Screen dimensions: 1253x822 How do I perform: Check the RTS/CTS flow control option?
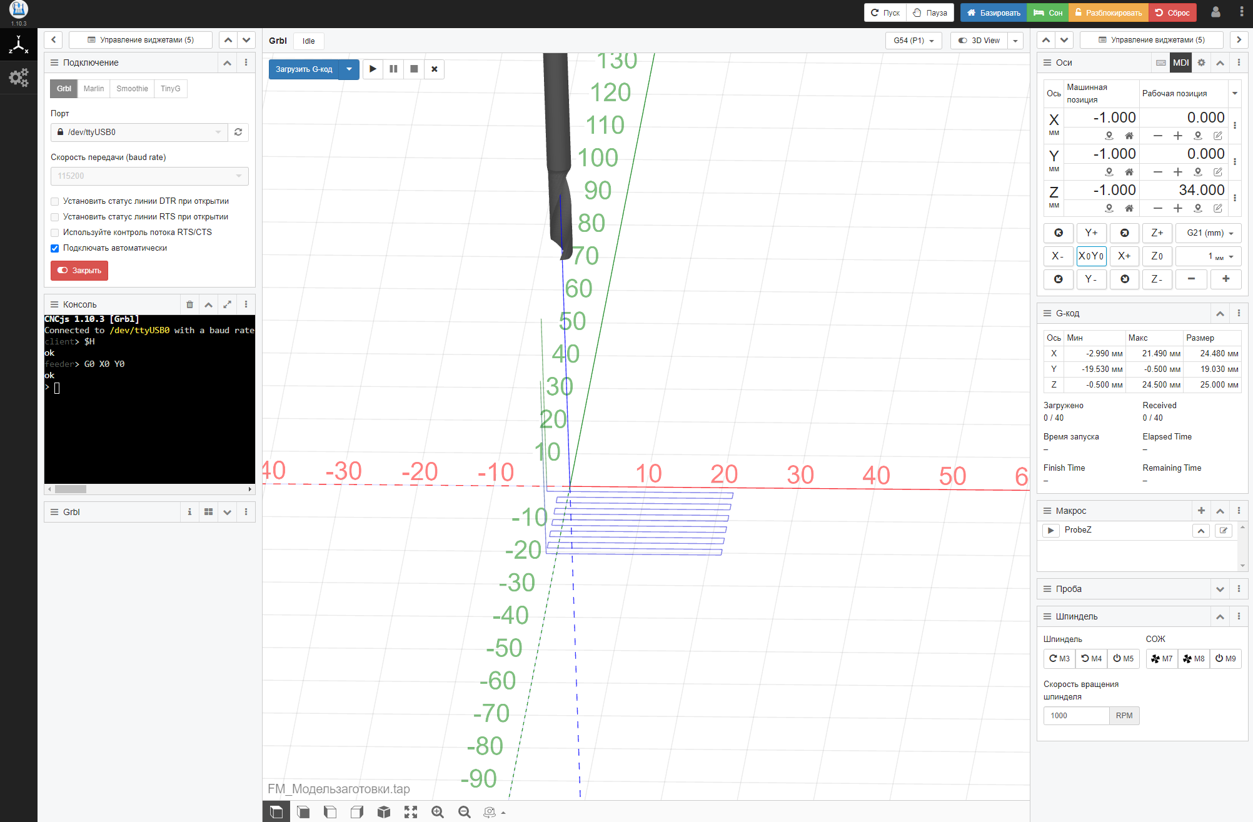55,233
